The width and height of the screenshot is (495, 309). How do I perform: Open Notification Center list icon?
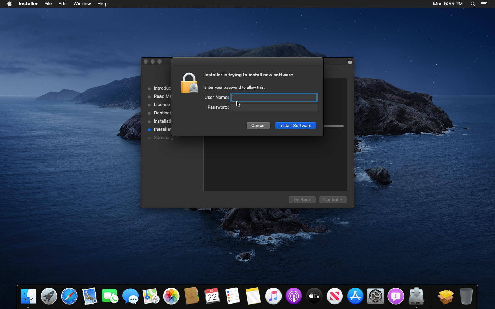click(484, 4)
